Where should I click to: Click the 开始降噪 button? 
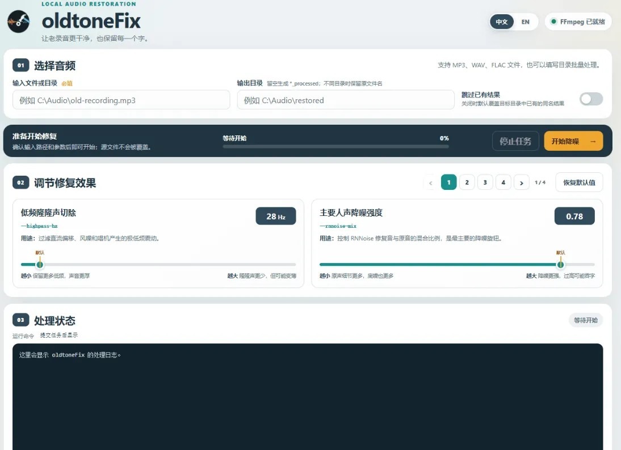click(573, 141)
